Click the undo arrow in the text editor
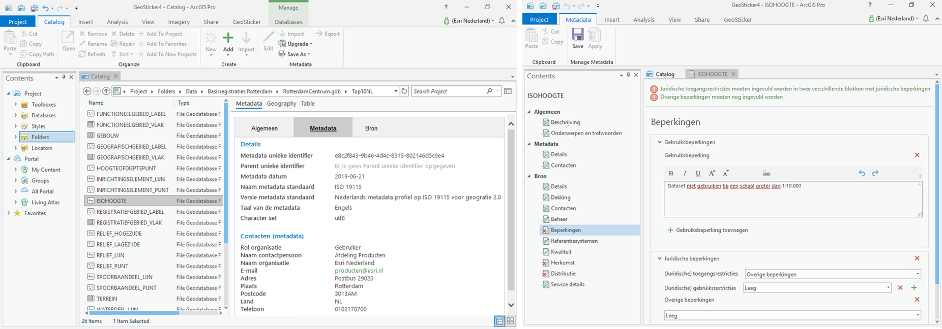The width and height of the screenshot is (942, 329). [x=862, y=173]
